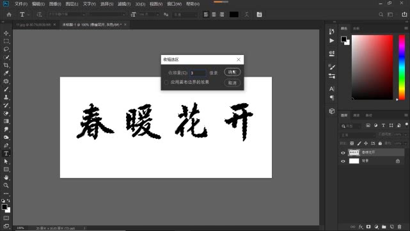Click the search icon in options bar
This screenshot has height=231, width=410.
point(381,15)
